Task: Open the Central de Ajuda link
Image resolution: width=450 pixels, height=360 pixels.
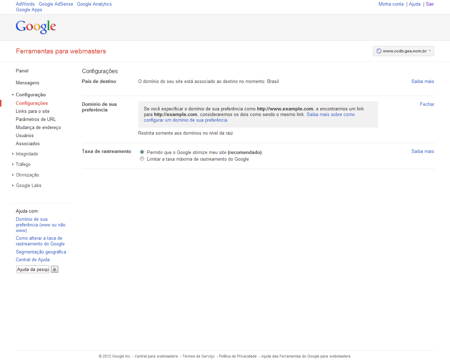Action: click(x=33, y=259)
